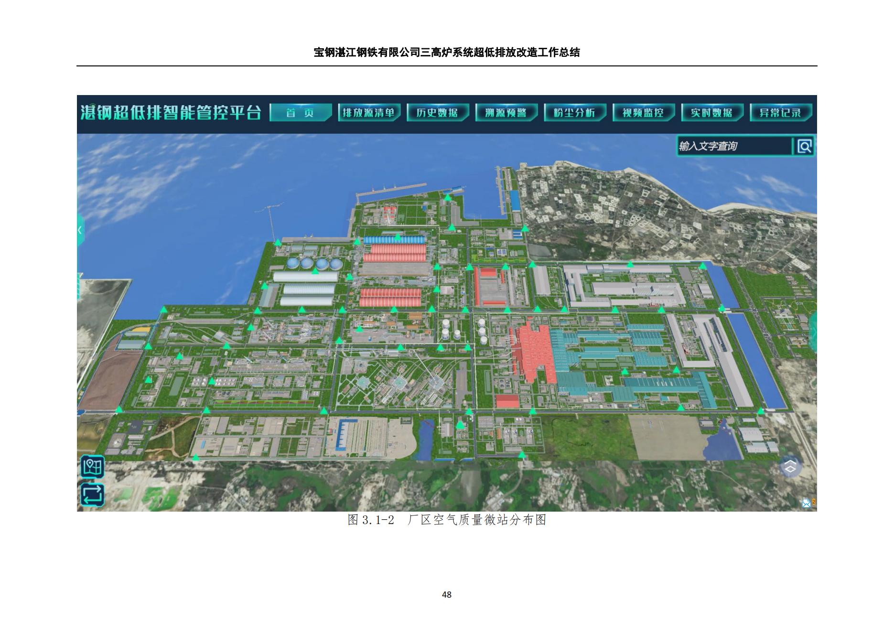Open the 排放源清单 tab
Image resolution: width=894 pixels, height=632 pixels.
coord(368,113)
